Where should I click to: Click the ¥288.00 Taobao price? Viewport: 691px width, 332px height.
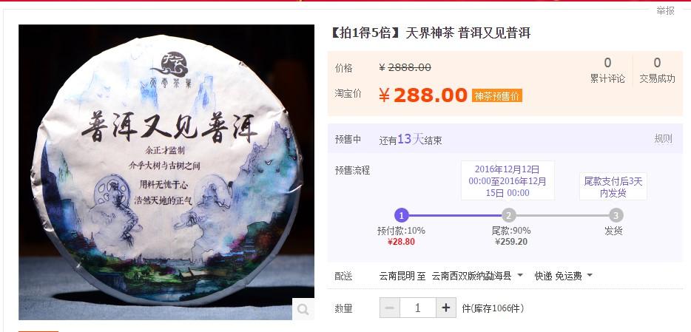pyautogui.click(x=422, y=95)
